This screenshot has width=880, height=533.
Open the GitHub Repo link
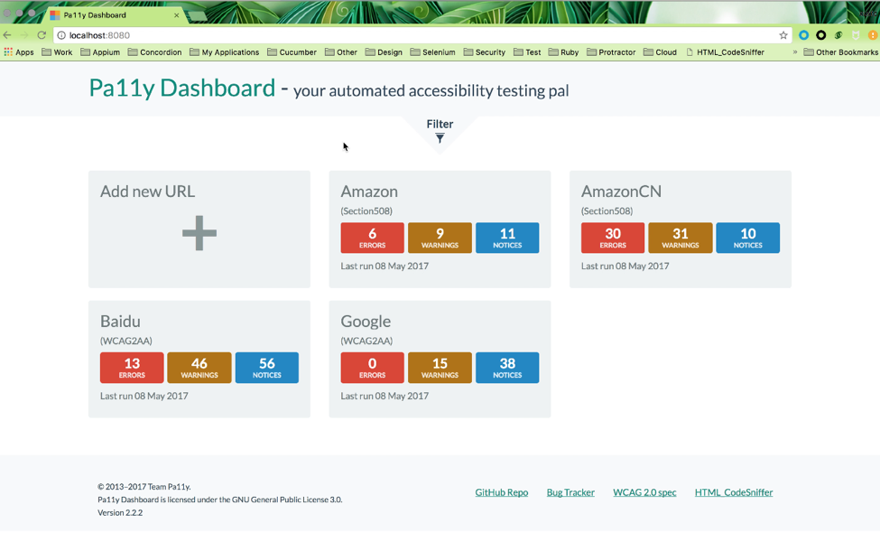click(x=502, y=492)
